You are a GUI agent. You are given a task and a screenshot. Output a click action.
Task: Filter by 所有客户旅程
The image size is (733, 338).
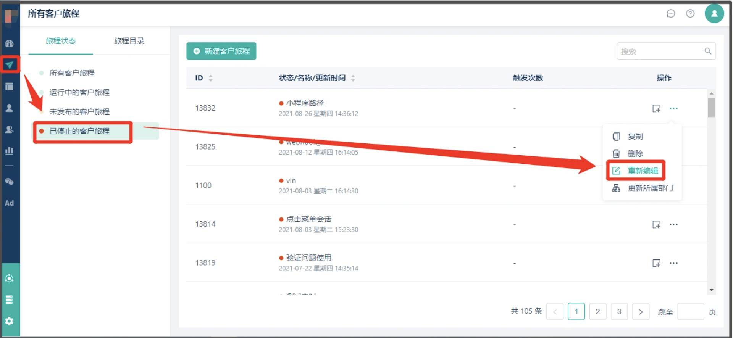click(x=72, y=73)
